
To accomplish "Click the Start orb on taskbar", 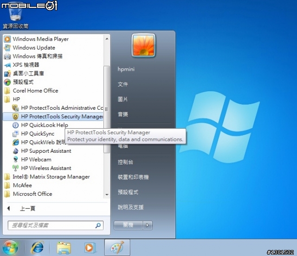I will (10, 248).
